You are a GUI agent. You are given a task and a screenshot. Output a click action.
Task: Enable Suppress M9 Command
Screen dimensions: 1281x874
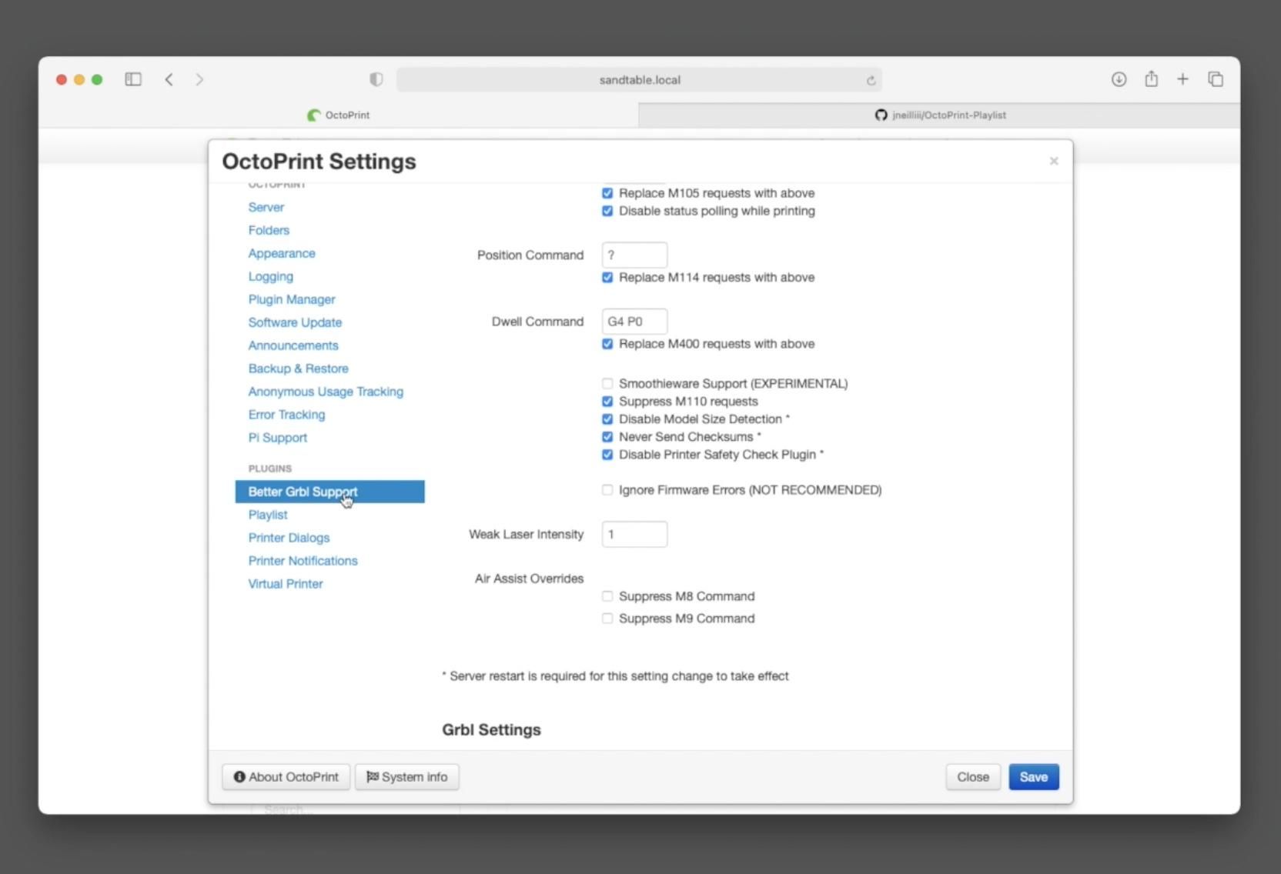pos(607,619)
